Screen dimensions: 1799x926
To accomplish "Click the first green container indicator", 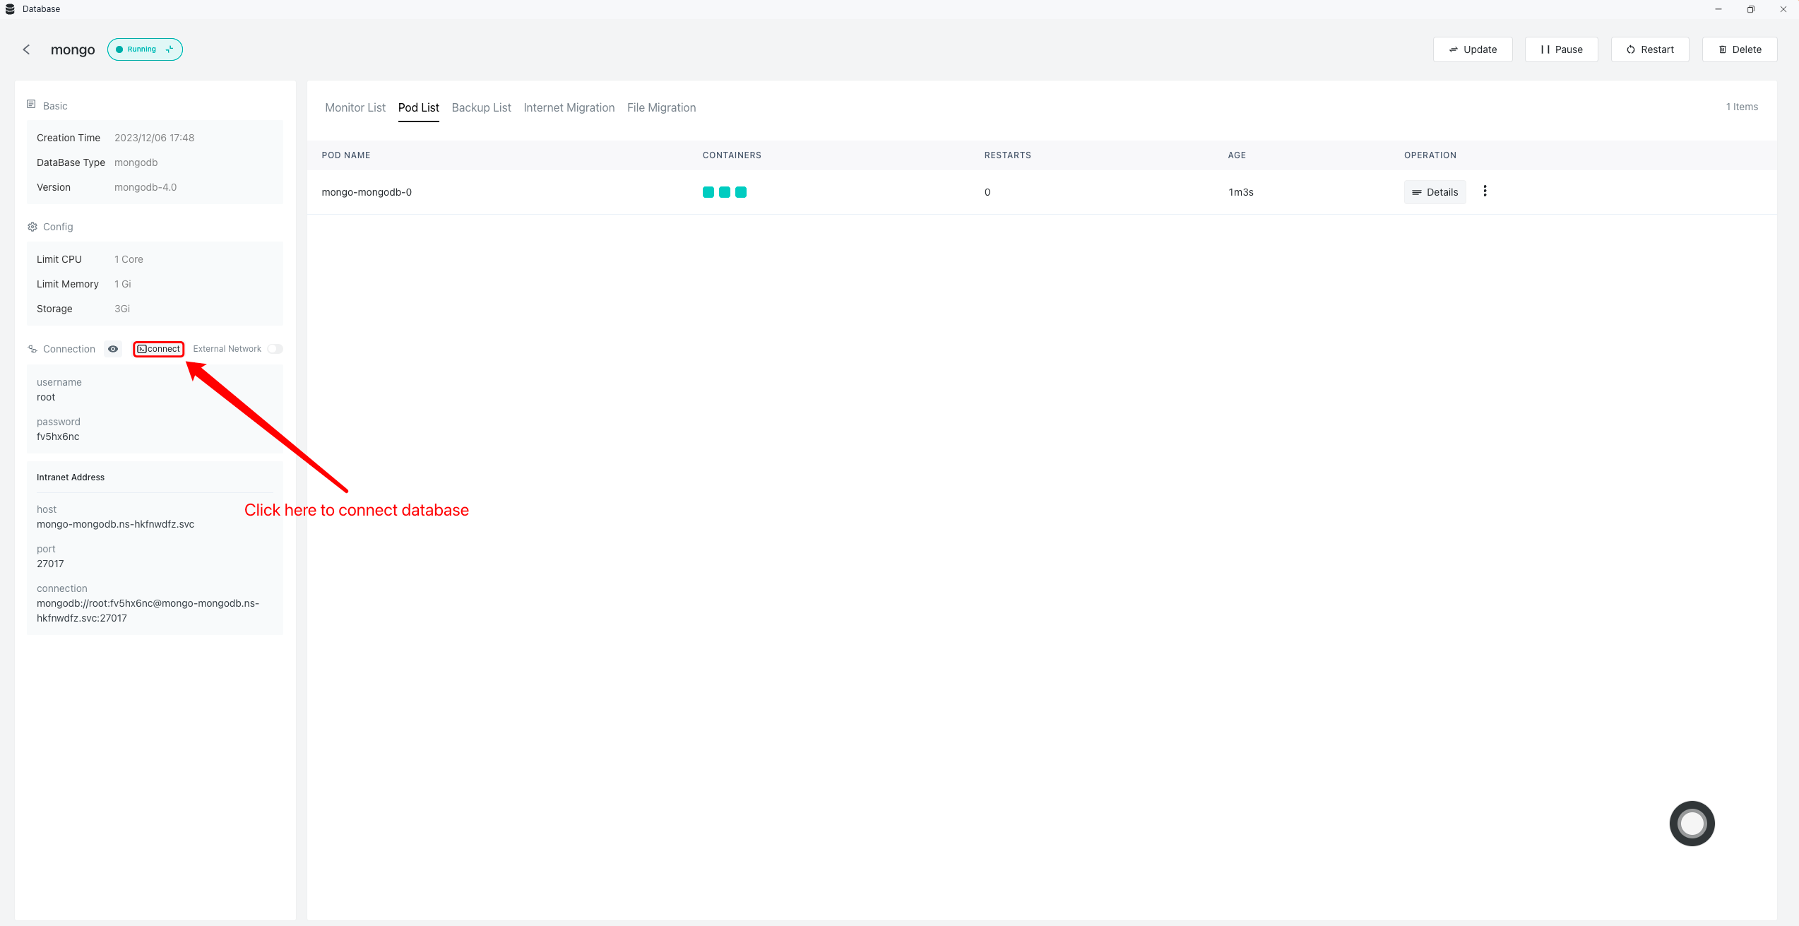I will 708,192.
